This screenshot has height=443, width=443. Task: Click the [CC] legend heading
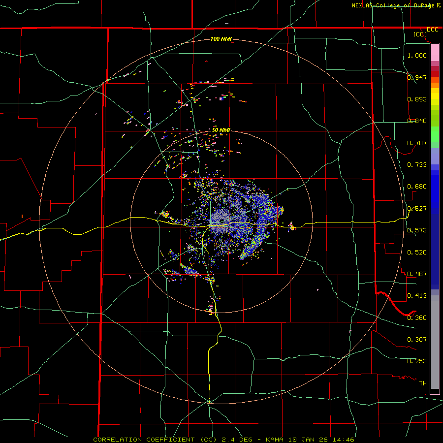point(420,34)
